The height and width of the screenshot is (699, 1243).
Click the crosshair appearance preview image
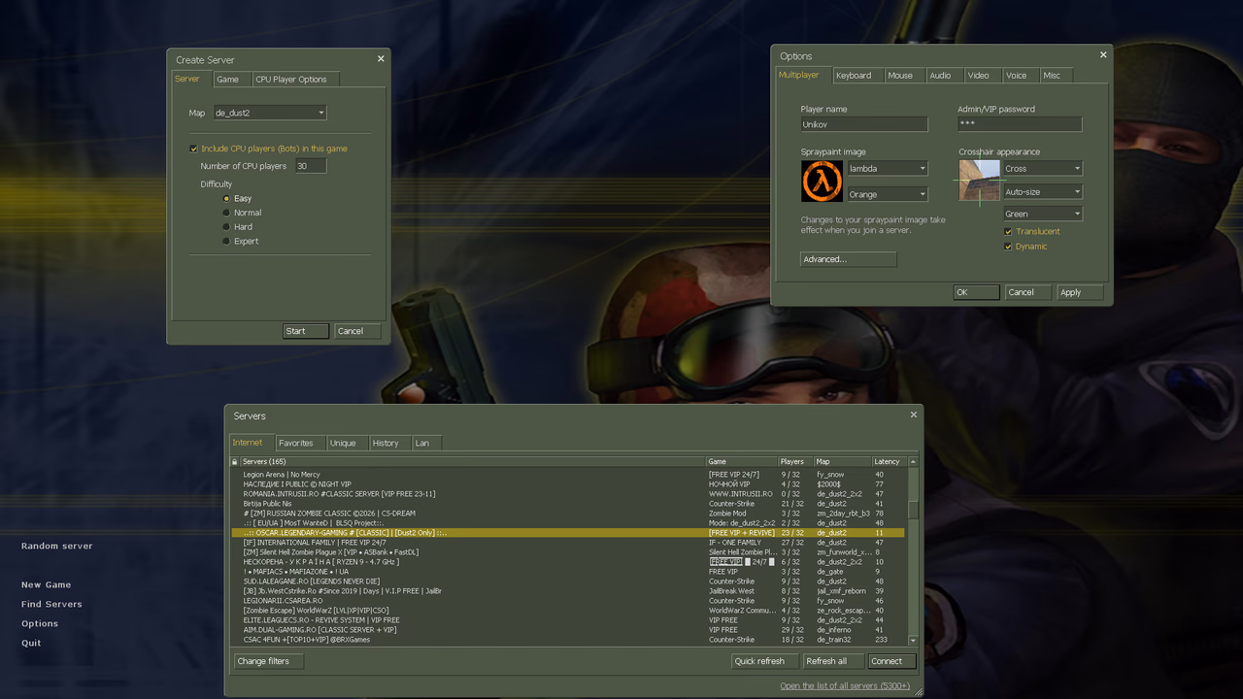pyautogui.click(x=979, y=182)
